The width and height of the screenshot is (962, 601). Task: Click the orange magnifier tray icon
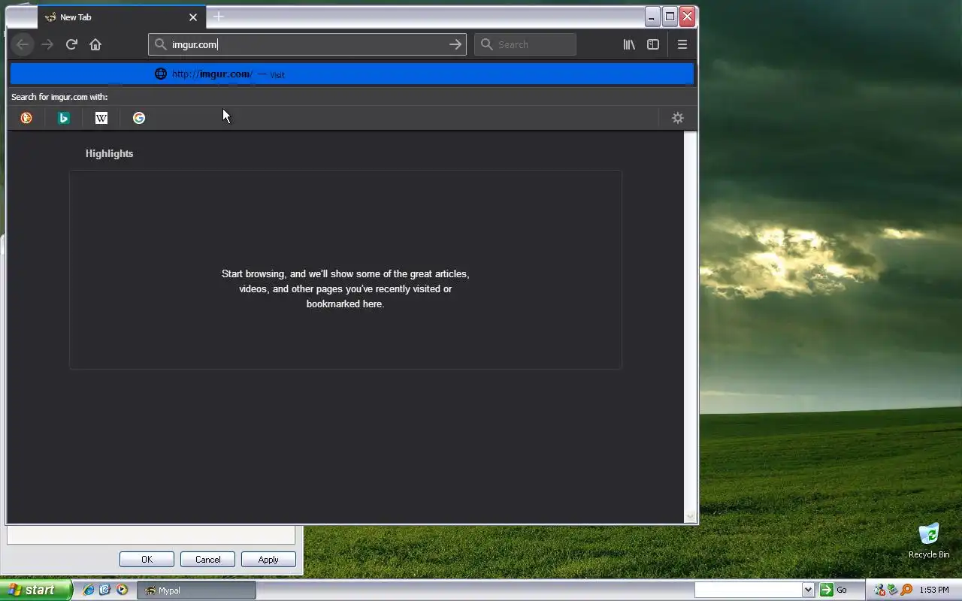(906, 590)
